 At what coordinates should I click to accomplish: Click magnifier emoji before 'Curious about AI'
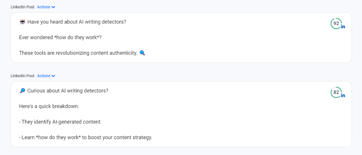point(22,91)
